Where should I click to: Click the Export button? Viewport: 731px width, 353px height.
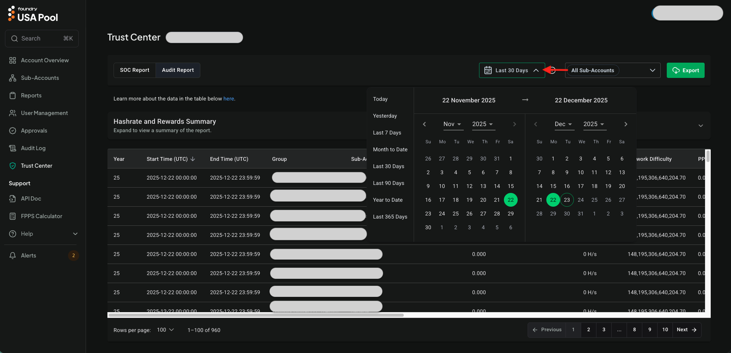tap(685, 70)
